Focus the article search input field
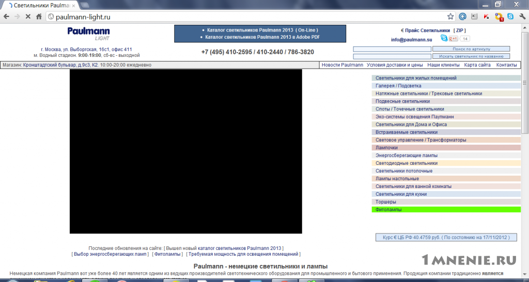 (x=392, y=49)
